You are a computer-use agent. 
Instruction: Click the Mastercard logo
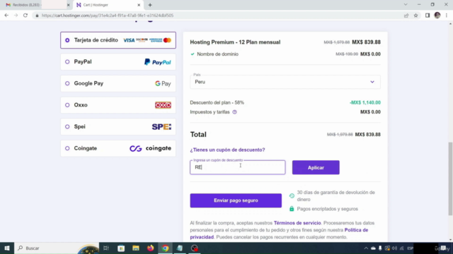pyautogui.click(x=167, y=40)
